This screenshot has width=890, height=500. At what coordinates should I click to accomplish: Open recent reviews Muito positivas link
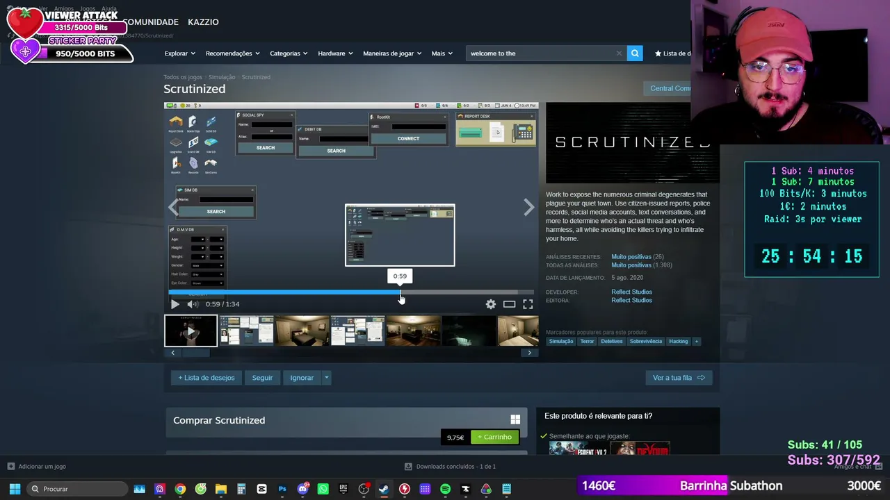click(631, 257)
